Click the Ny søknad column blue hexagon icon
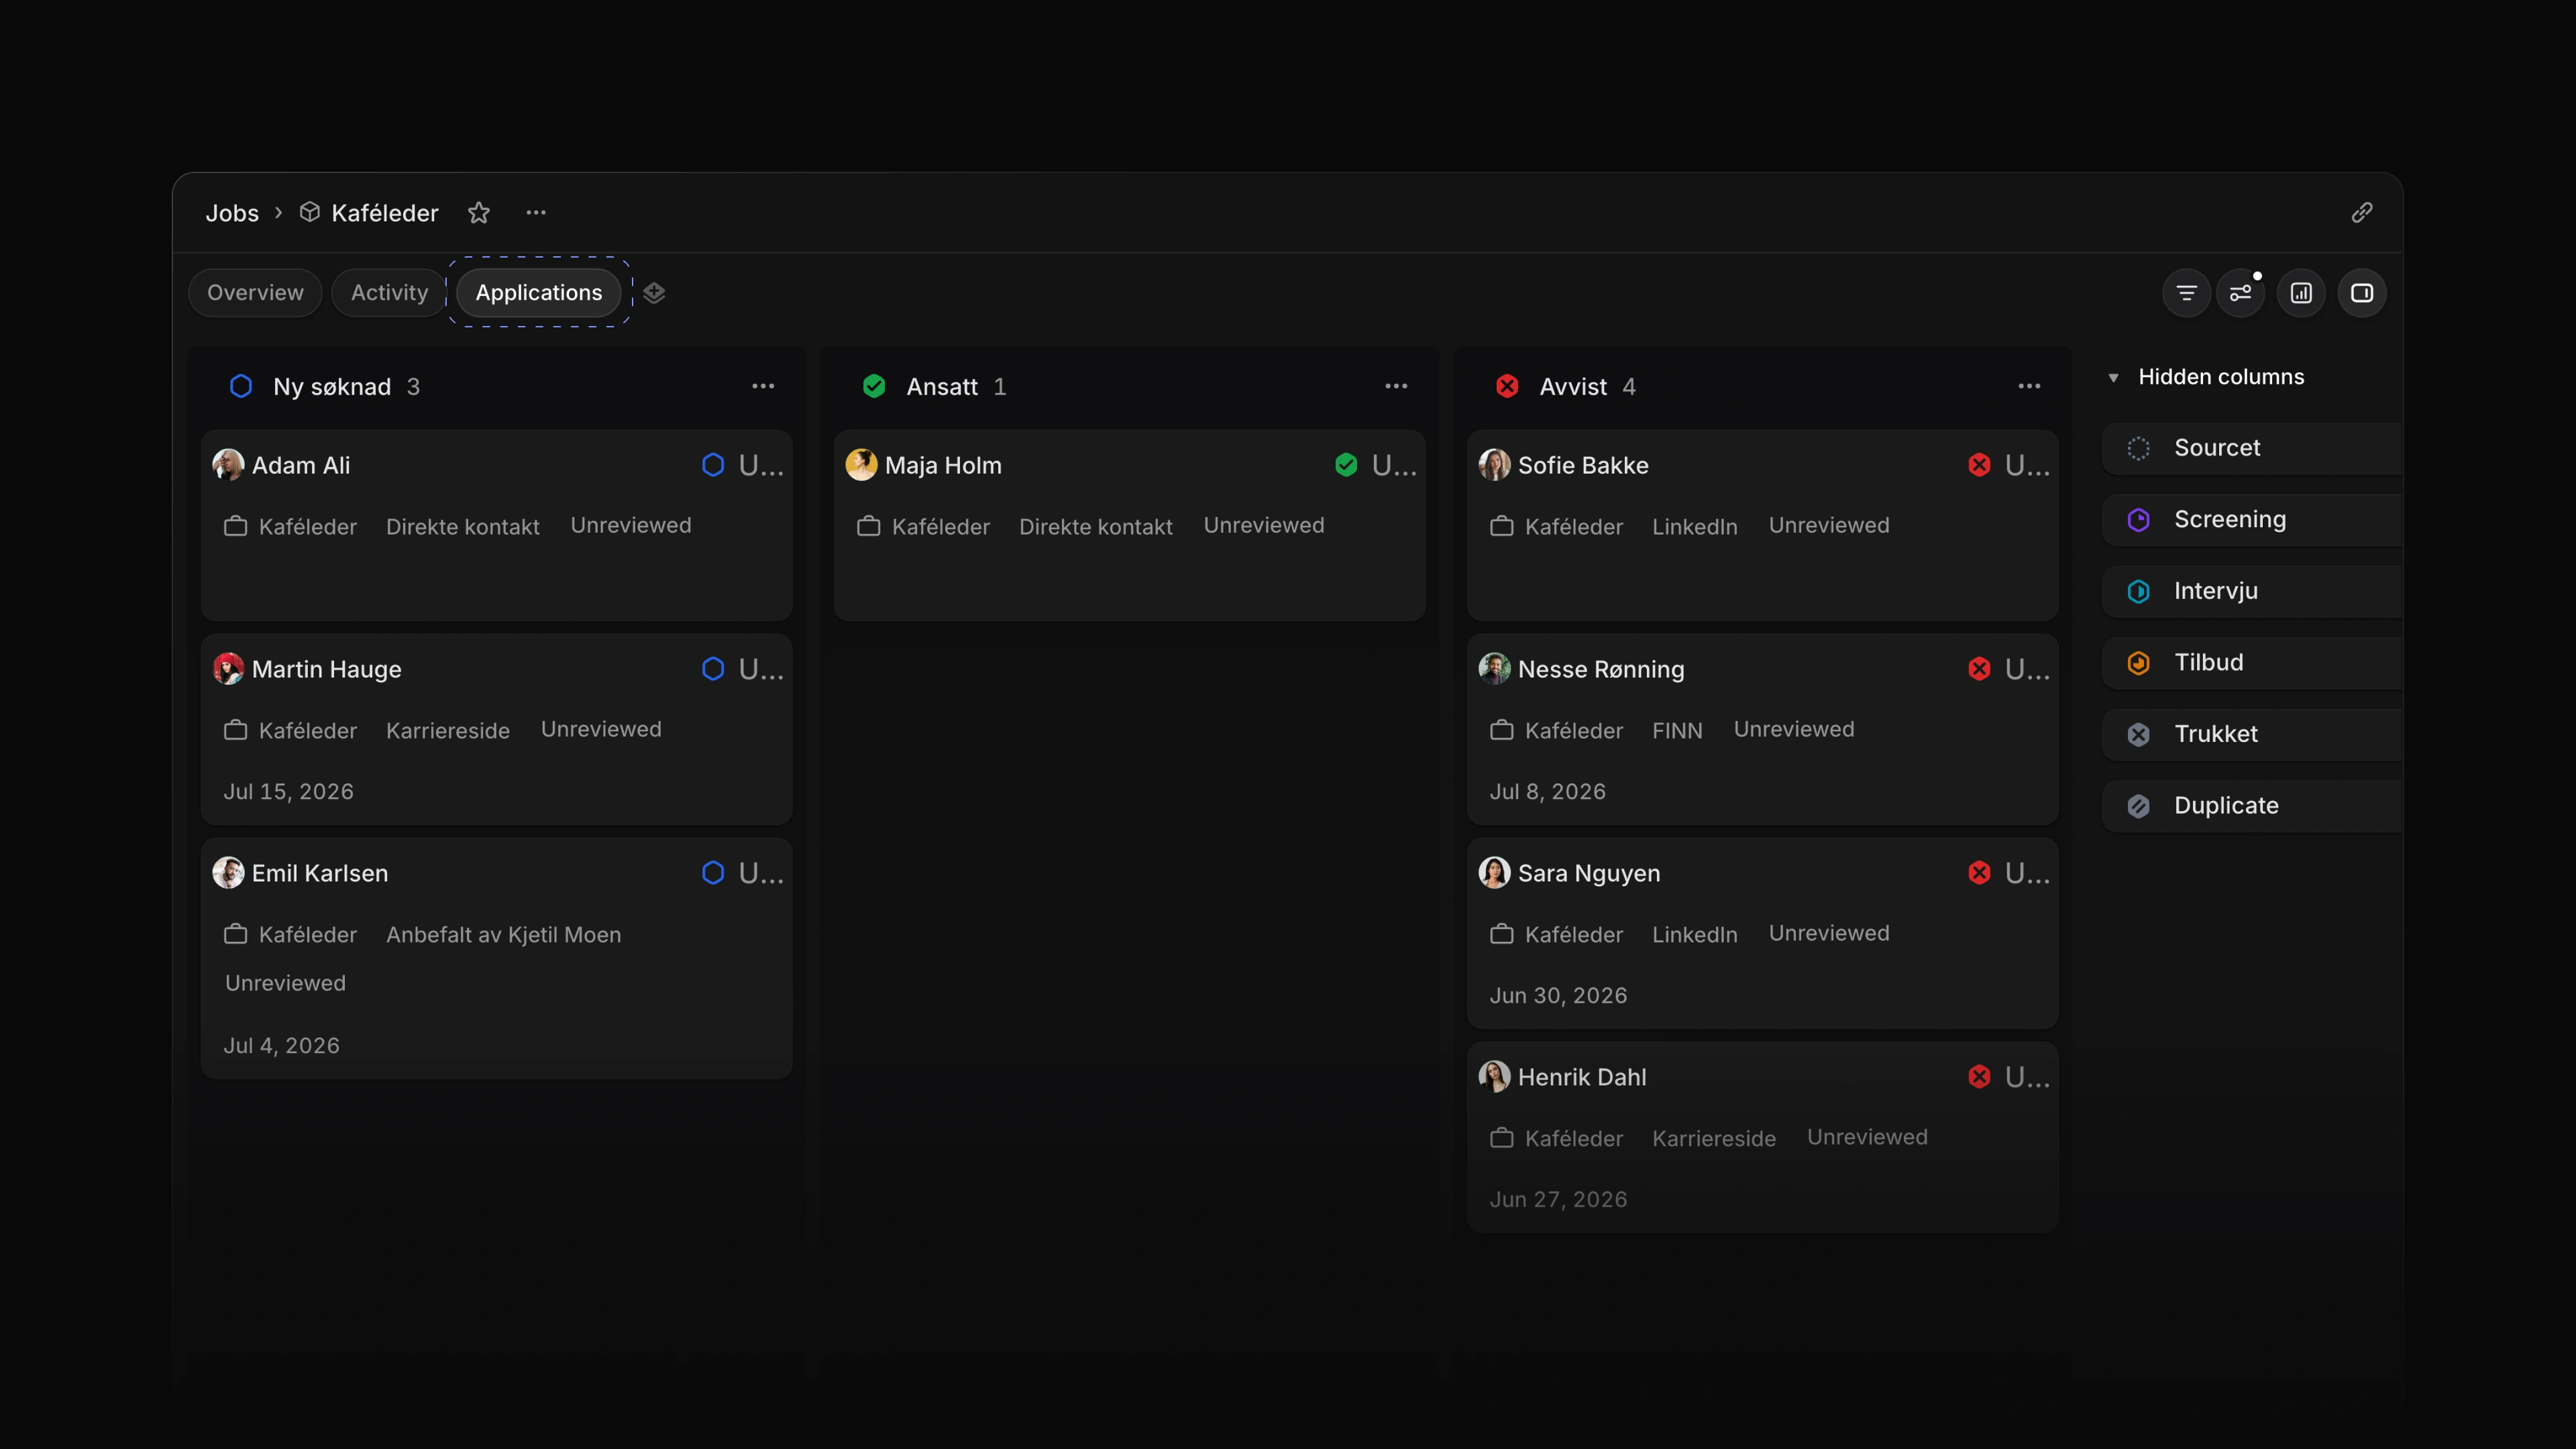2576x1449 pixels. [241, 386]
